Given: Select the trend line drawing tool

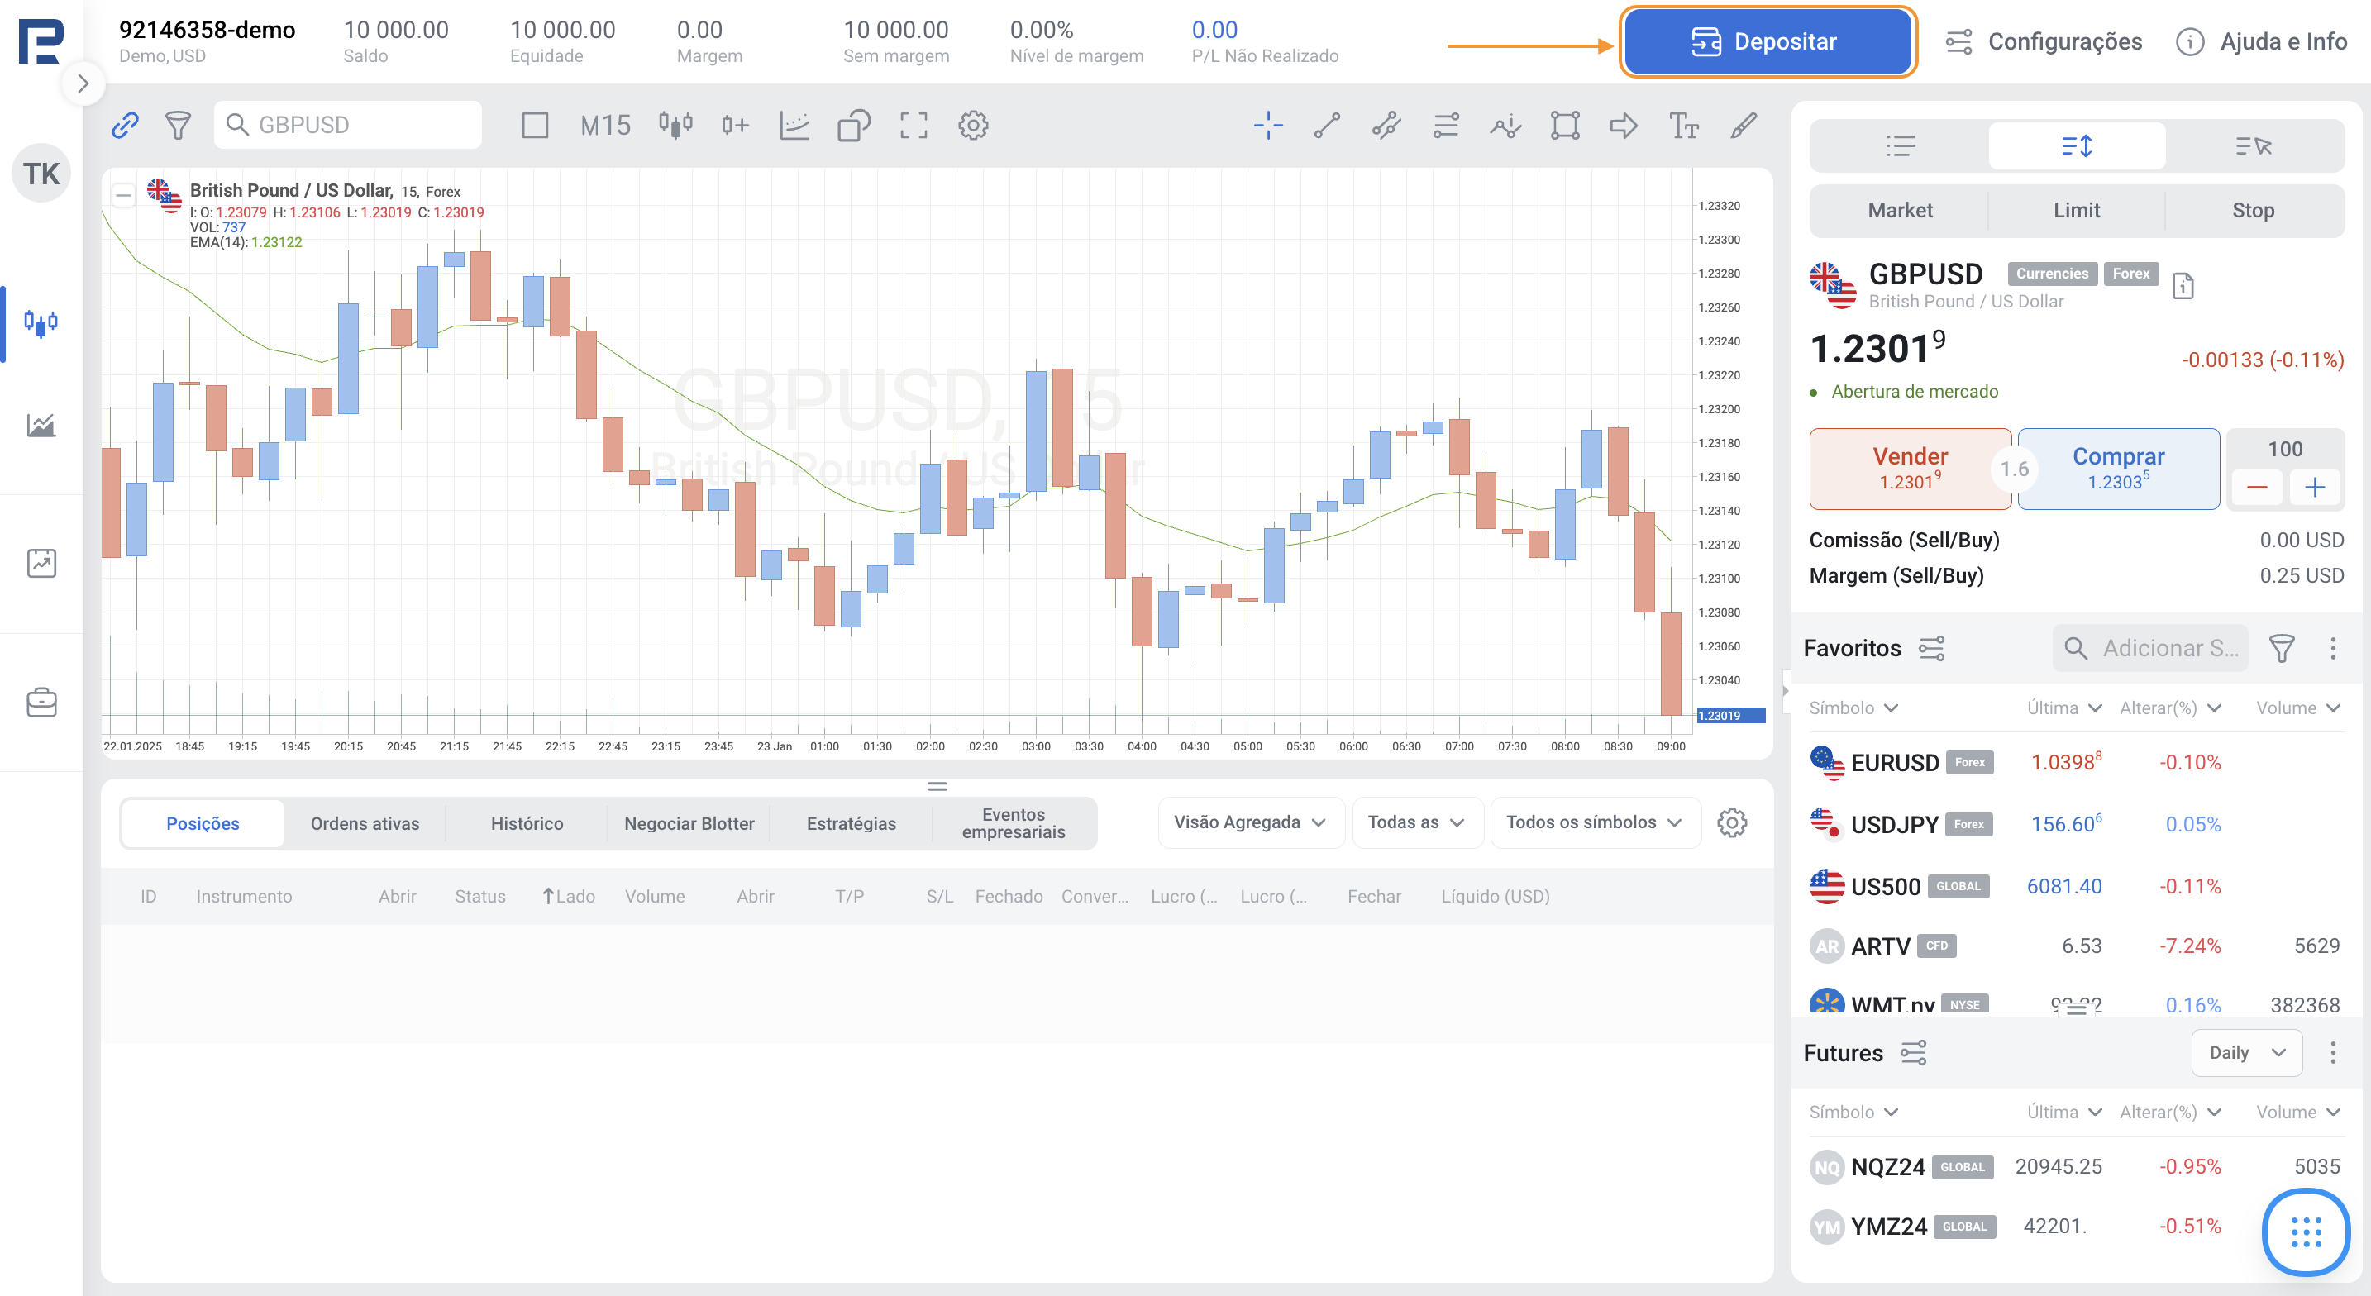Looking at the screenshot, I should [x=1326, y=125].
